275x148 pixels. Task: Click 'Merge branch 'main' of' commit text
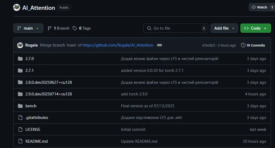tap(61, 45)
